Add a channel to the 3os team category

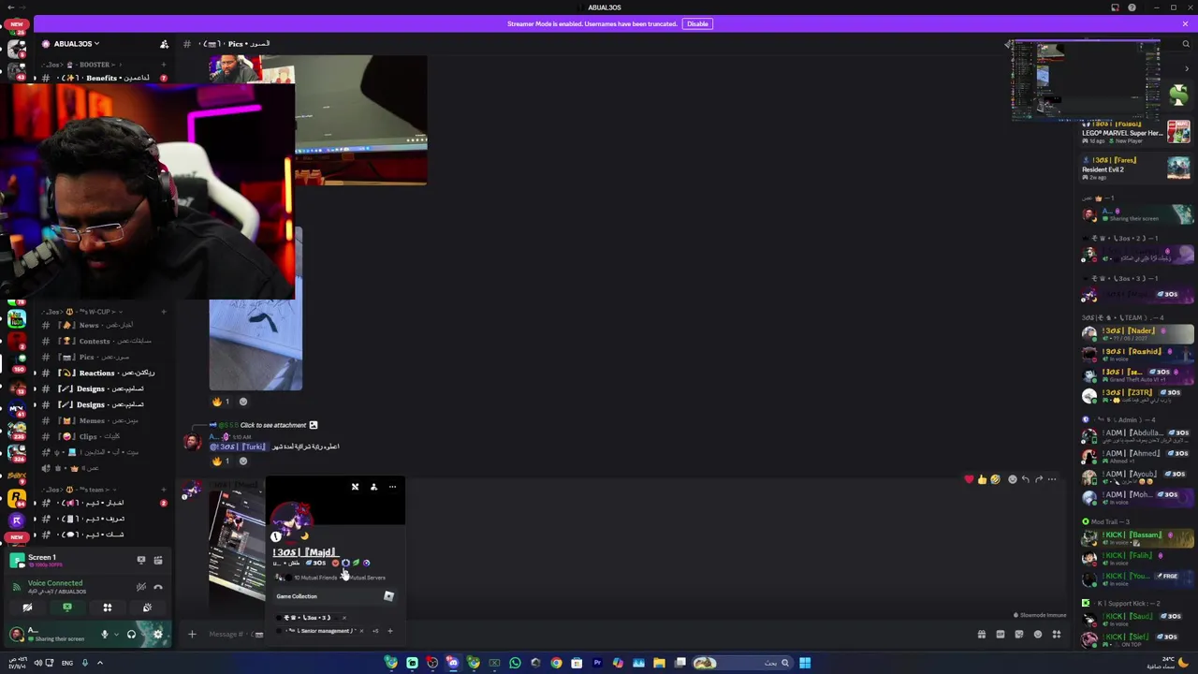163,490
